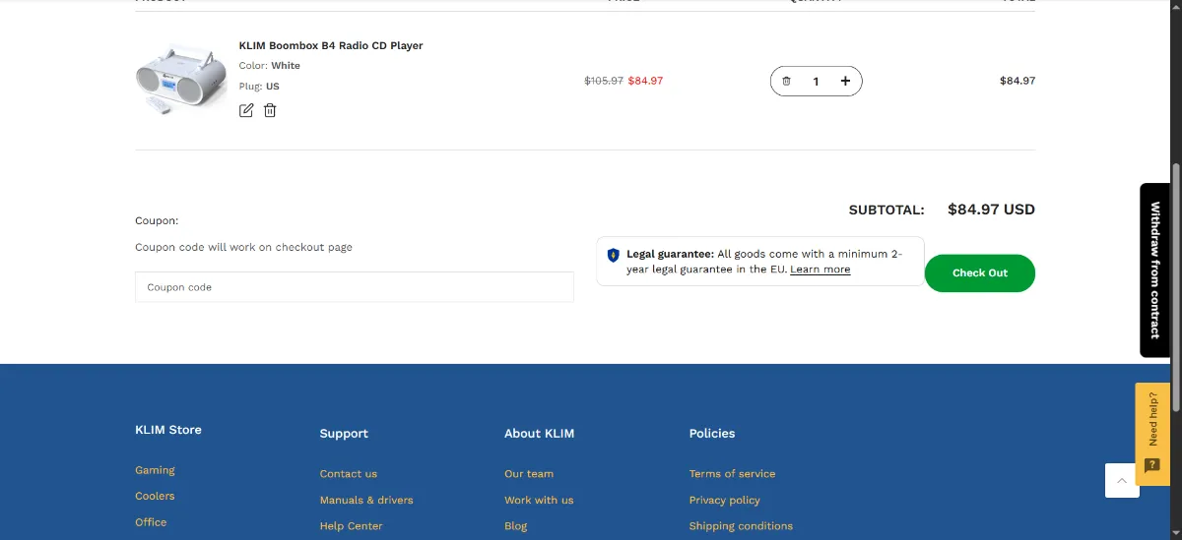Read the Privacy policy

[x=725, y=500]
